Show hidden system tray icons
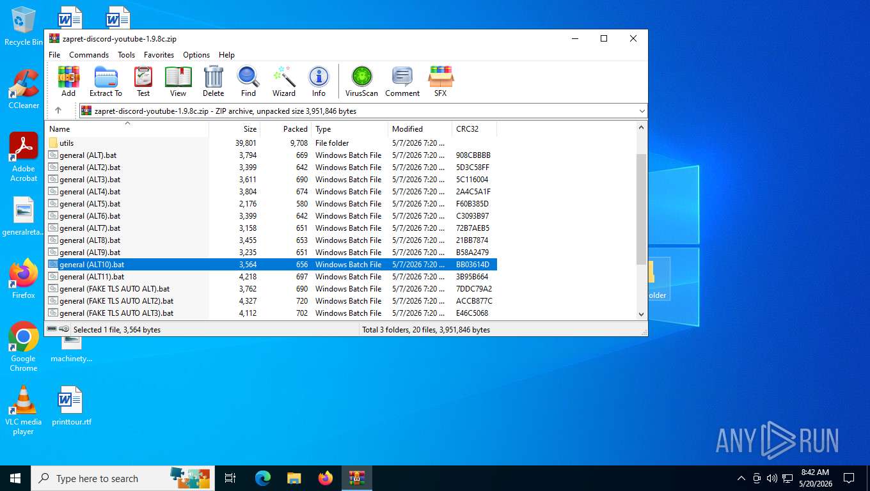870x491 pixels. coord(741,478)
